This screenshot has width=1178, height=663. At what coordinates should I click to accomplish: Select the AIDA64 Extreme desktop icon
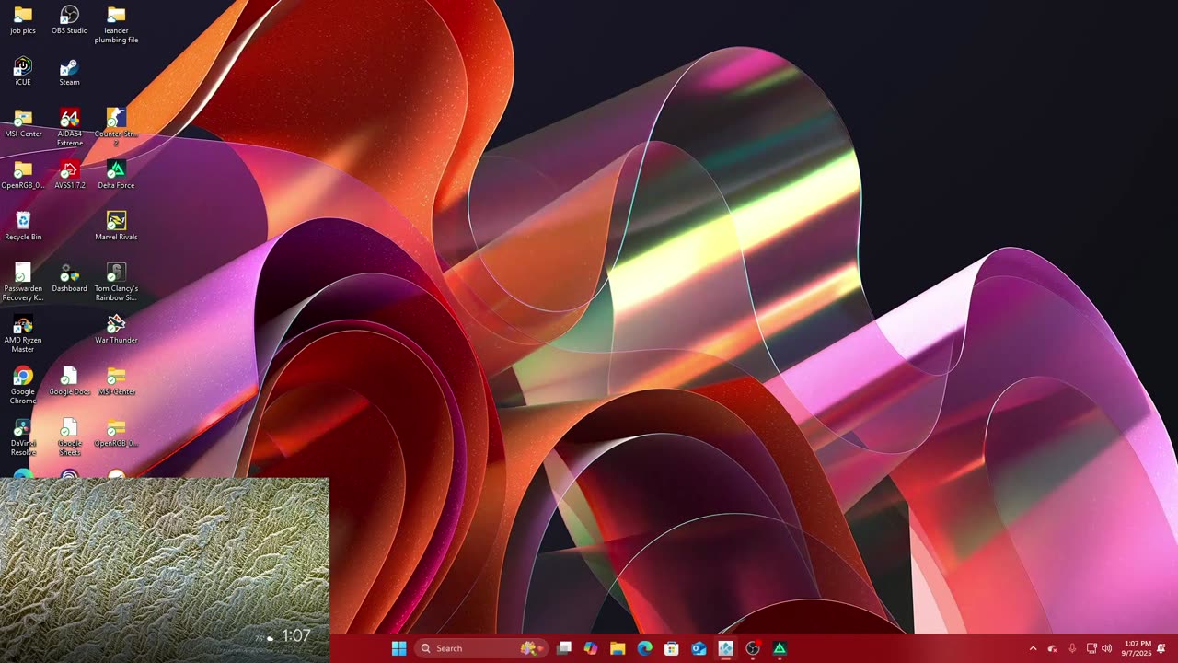pyautogui.click(x=70, y=128)
